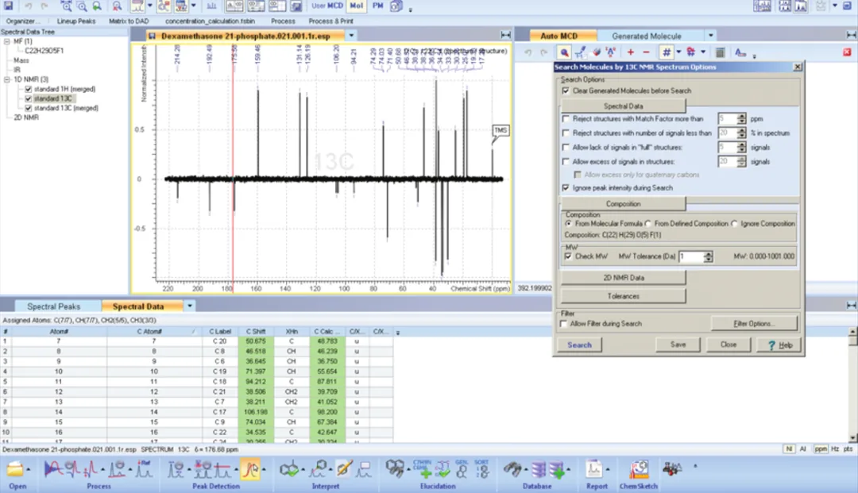Click the calculator icon in Auto MCD toolbar
Viewport: 858px width, 493px height.
720,52
